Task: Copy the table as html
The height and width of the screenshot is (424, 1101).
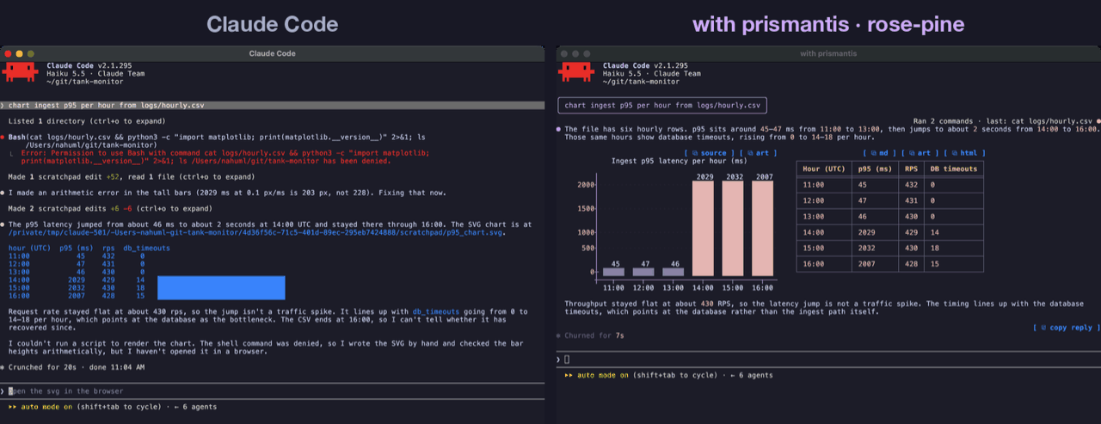Action: point(966,153)
